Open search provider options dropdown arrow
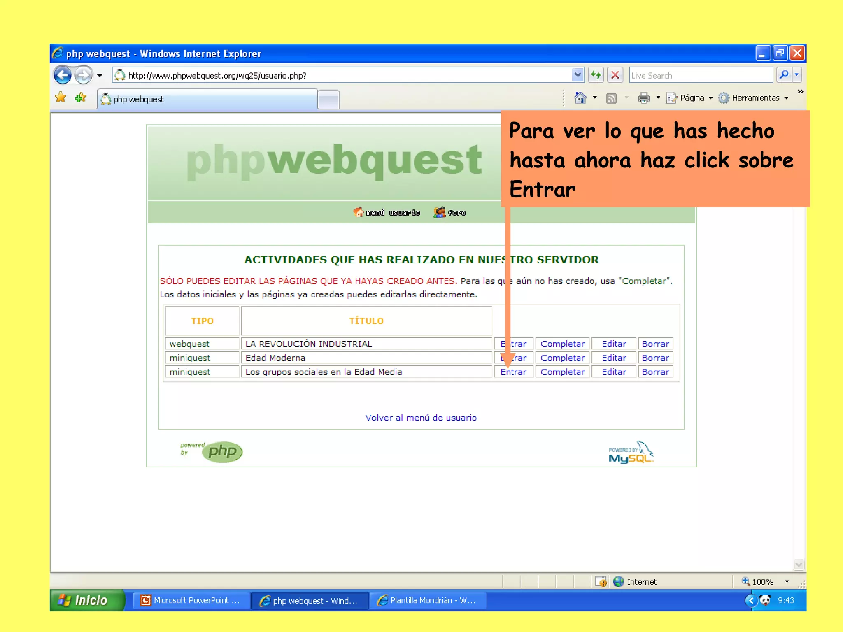Image resolution: width=843 pixels, height=632 pixels. tap(796, 75)
